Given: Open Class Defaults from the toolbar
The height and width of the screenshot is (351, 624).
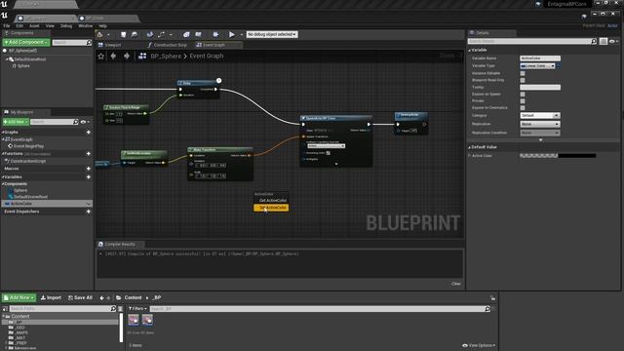Looking at the screenshot, I should (198, 35).
